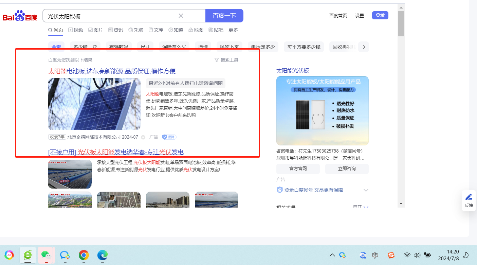477x265 pixels.
Task: Click the scrollbar down arrow
Action: tap(401, 204)
